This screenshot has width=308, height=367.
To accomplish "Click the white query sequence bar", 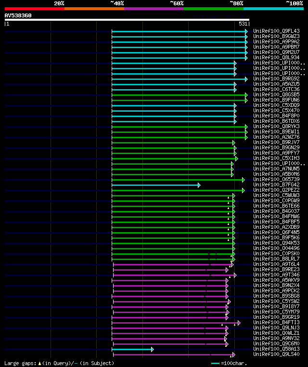I will [x=127, y=20].
